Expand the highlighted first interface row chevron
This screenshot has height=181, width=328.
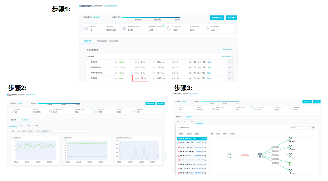coord(206,138)
